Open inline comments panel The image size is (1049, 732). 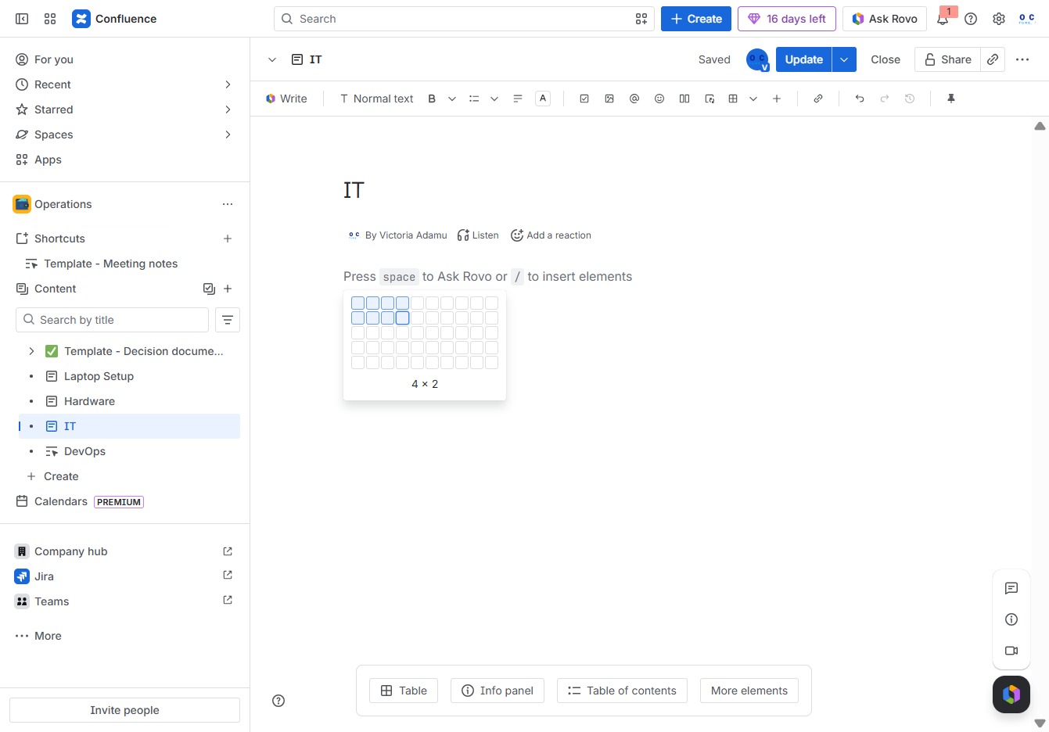(x=1011, y=588)
